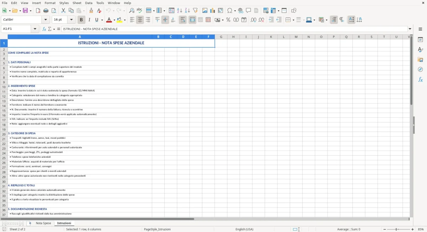
Task: Click the Clone Formatting paintbrush icon
Action: point(91,11)
